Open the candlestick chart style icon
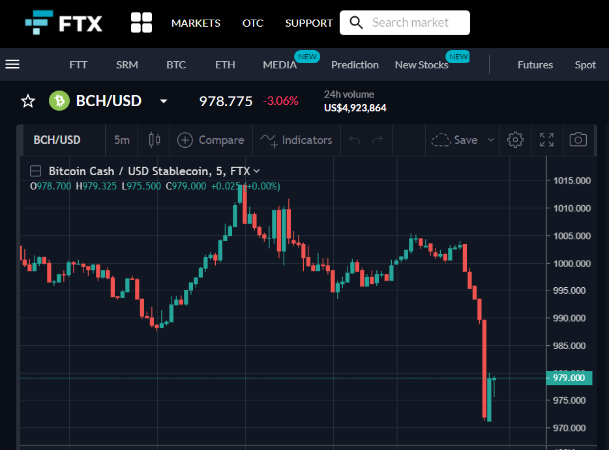Screen dimensions: 609x450 pyautogui.click(x=154, y=139)
